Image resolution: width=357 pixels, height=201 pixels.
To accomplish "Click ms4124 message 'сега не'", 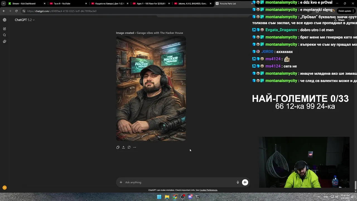I will pos(290,66).
